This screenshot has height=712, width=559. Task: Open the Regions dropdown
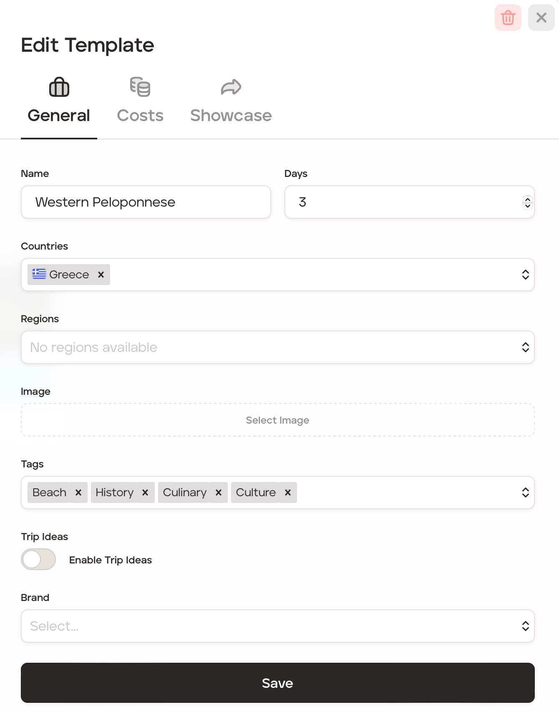[525, 347]
